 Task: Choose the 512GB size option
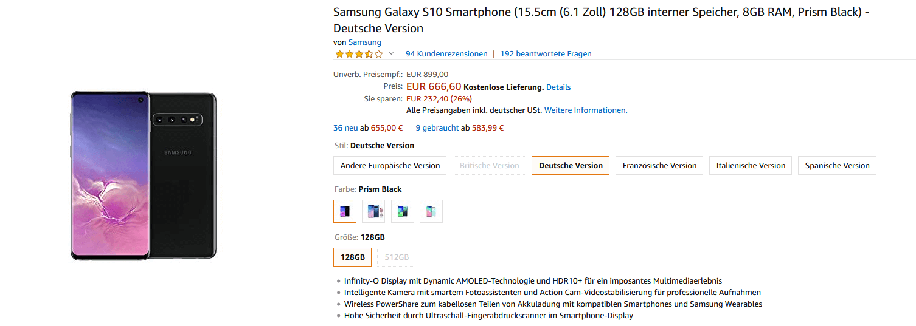coord(397,257)
